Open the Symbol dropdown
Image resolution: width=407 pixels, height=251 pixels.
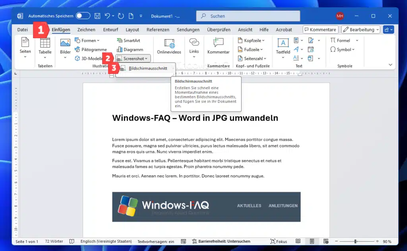tap(342, 50)
